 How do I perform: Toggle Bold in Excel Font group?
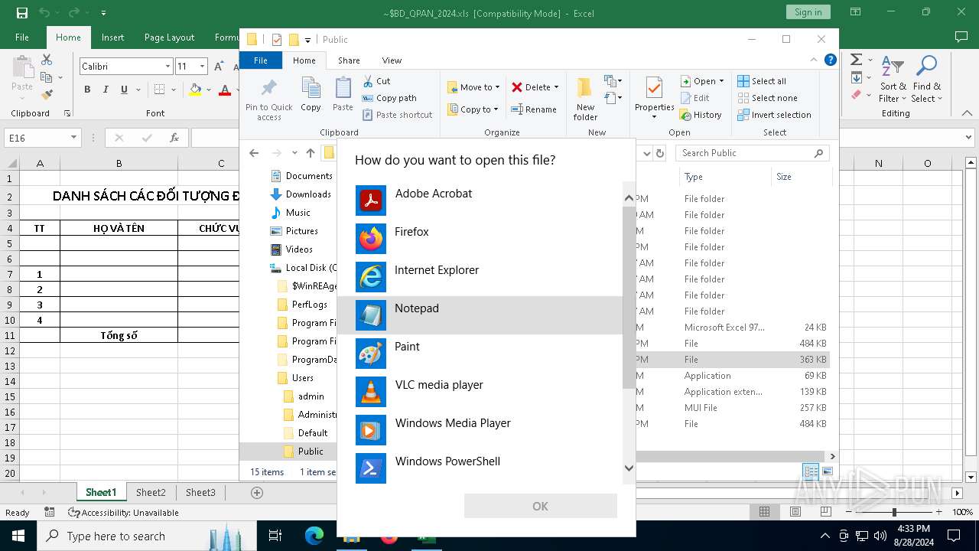pos(87,90)
